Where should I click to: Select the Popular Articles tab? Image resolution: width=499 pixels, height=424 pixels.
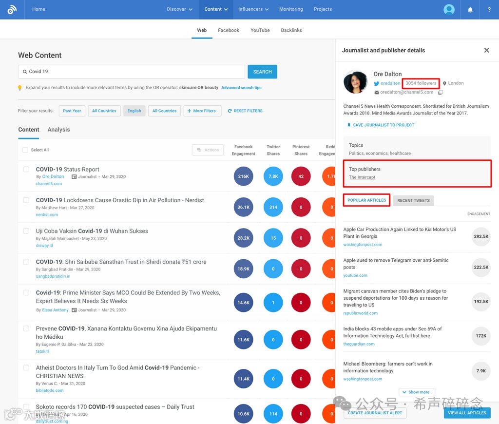coord(366,200)
